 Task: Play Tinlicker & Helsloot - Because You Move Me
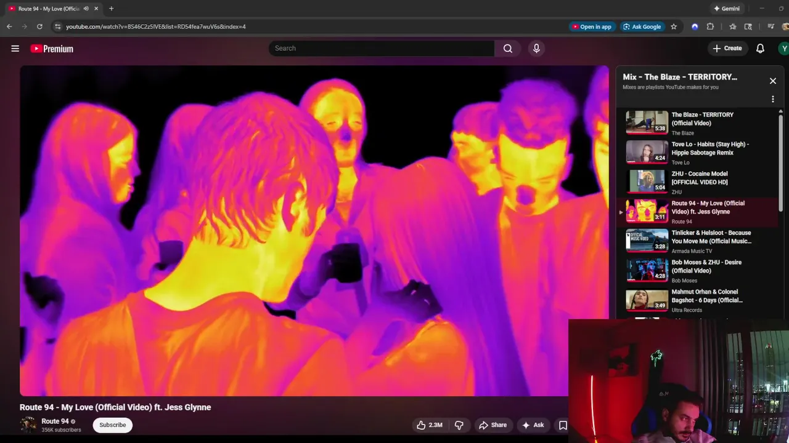pos(697,241)
